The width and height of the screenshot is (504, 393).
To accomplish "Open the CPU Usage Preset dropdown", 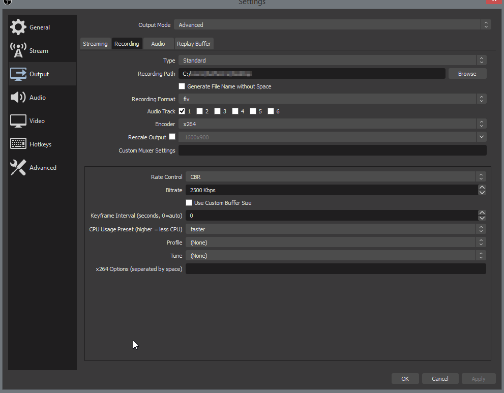I will click(335, 229).
